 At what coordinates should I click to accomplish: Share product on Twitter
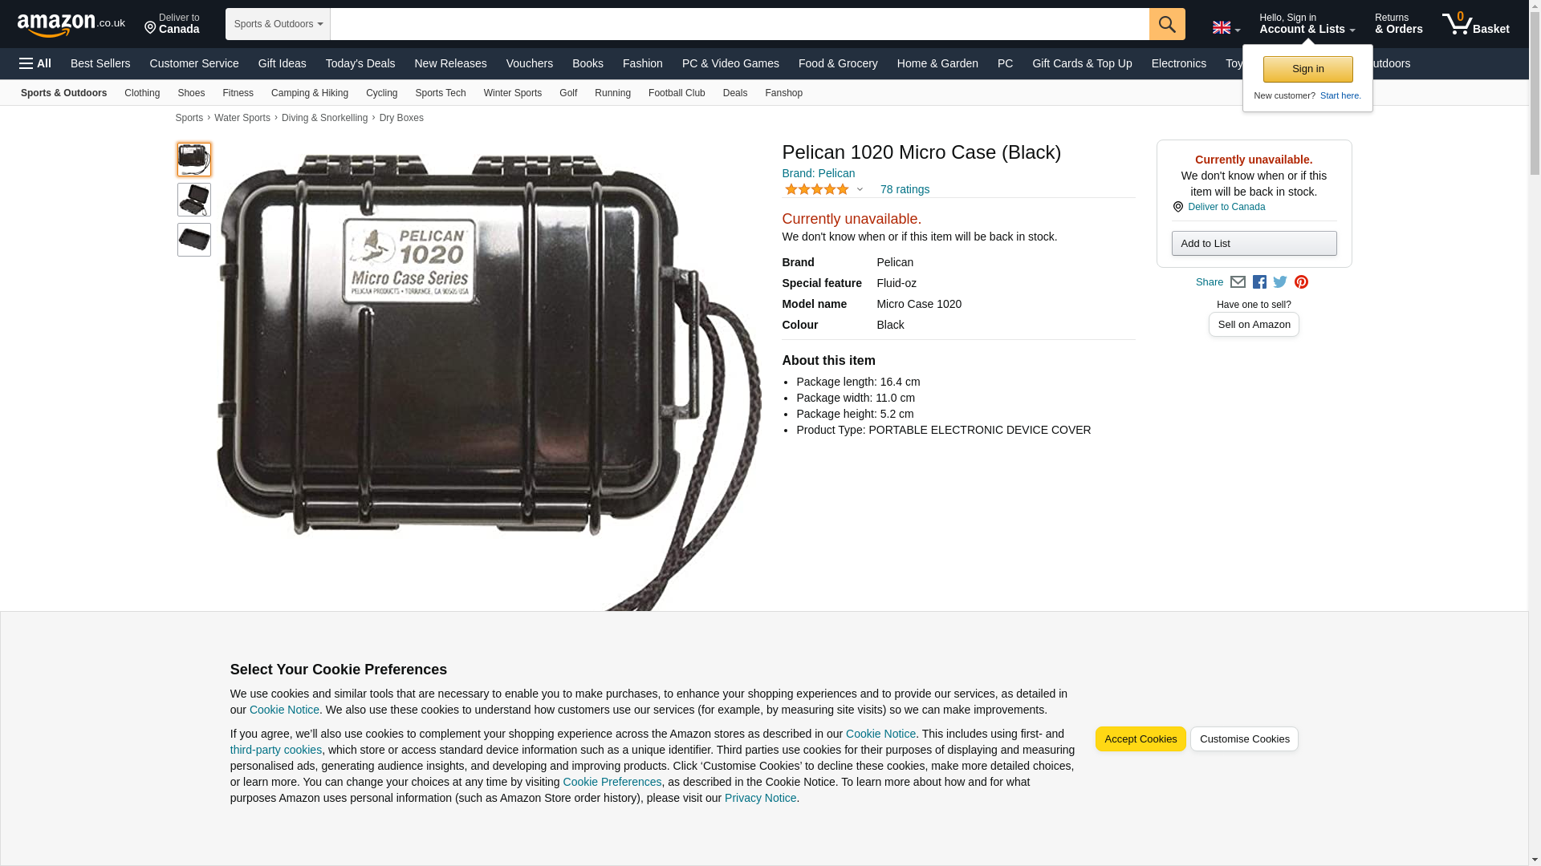(1280, 282)
